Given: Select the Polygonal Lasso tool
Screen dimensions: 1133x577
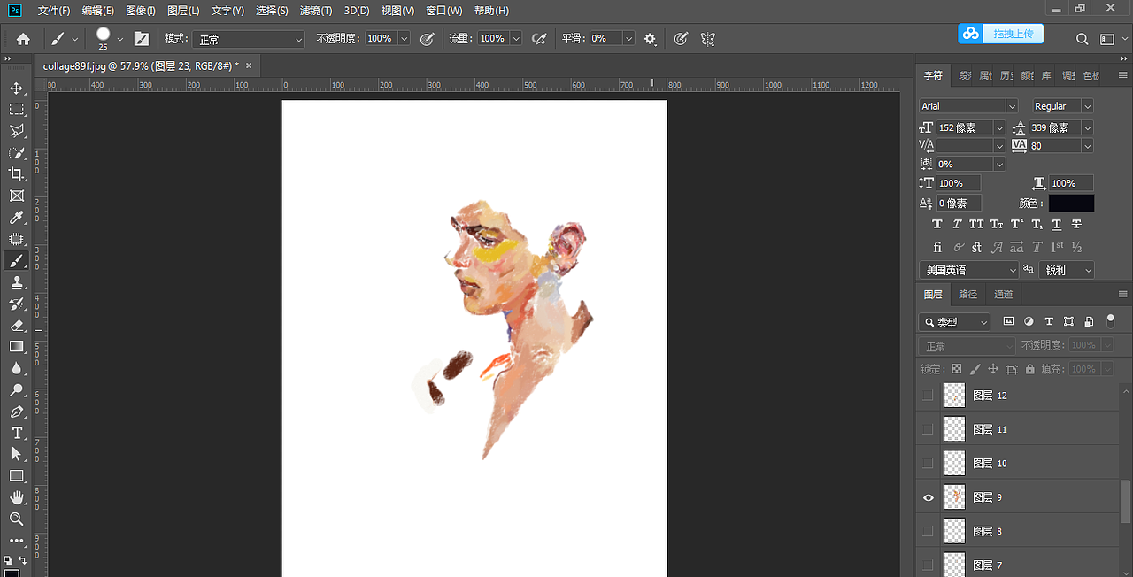Looking at the screenshot, I should pyautogui.click(x=17, y=131).
